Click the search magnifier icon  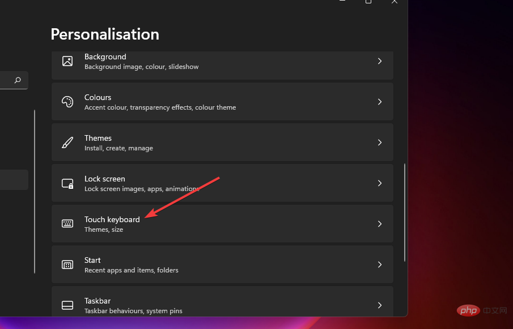[x=18, y=80]
